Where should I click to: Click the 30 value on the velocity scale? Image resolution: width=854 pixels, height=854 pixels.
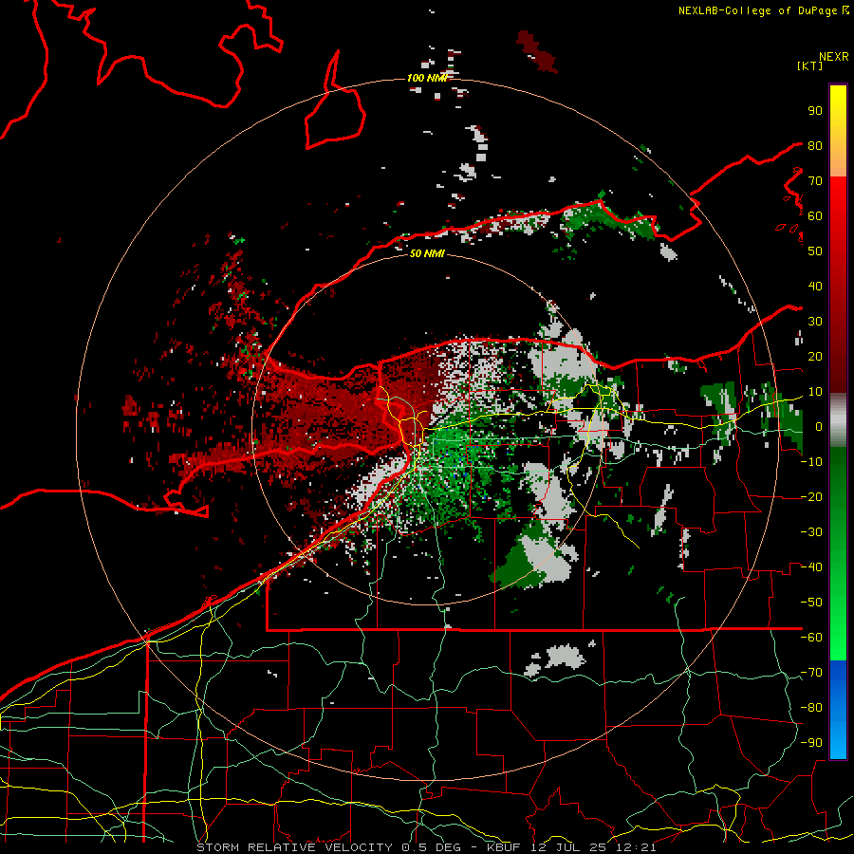(x=815, y=322)
